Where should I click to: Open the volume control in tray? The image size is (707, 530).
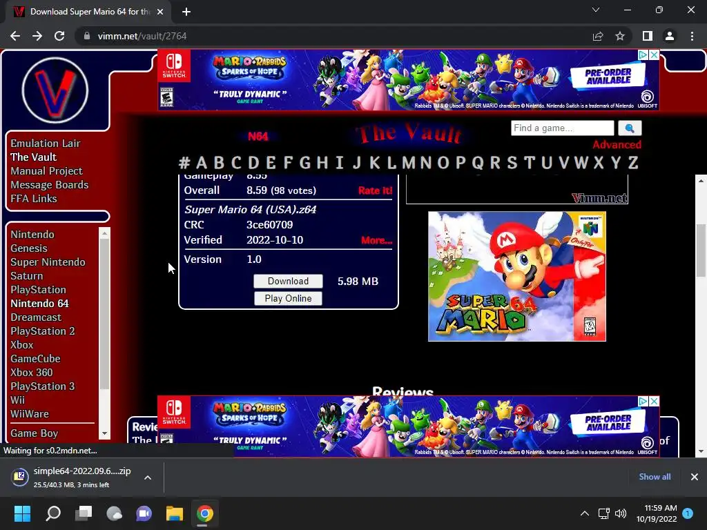[x=621, y=513]
